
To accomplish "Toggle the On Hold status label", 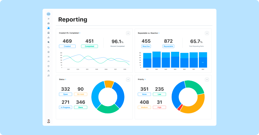I will click(x=81, y=94).
